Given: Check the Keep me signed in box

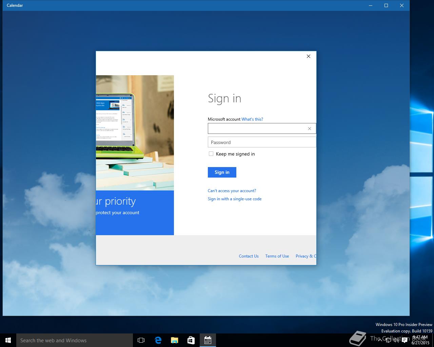Looking at the screenshot, I should click(211, 154).
